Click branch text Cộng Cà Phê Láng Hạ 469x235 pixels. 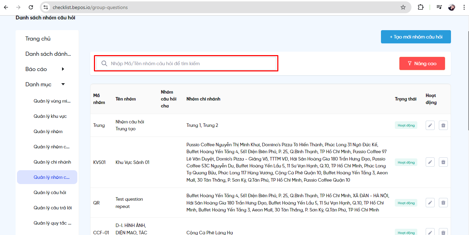click(x=210, y=233)
